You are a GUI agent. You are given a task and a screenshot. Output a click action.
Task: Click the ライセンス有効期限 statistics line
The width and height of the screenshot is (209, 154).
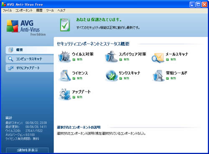(22, 139)
